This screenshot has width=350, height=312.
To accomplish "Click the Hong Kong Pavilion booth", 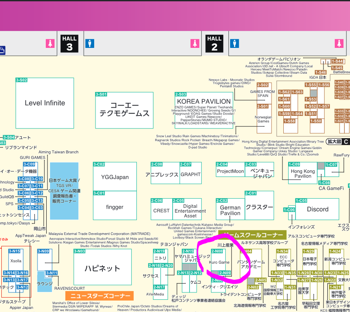I will [x=302, y=173].
